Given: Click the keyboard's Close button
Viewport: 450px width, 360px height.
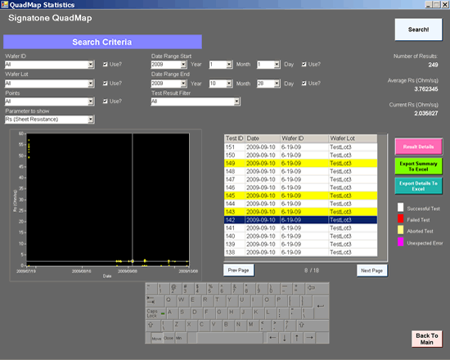Looking at the screenshot, I should tap(169, 338).
